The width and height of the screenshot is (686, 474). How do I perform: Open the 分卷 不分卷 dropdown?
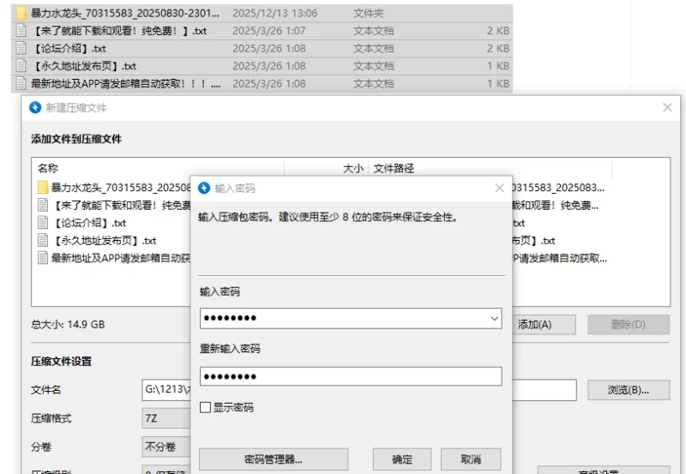coord(166,447)
